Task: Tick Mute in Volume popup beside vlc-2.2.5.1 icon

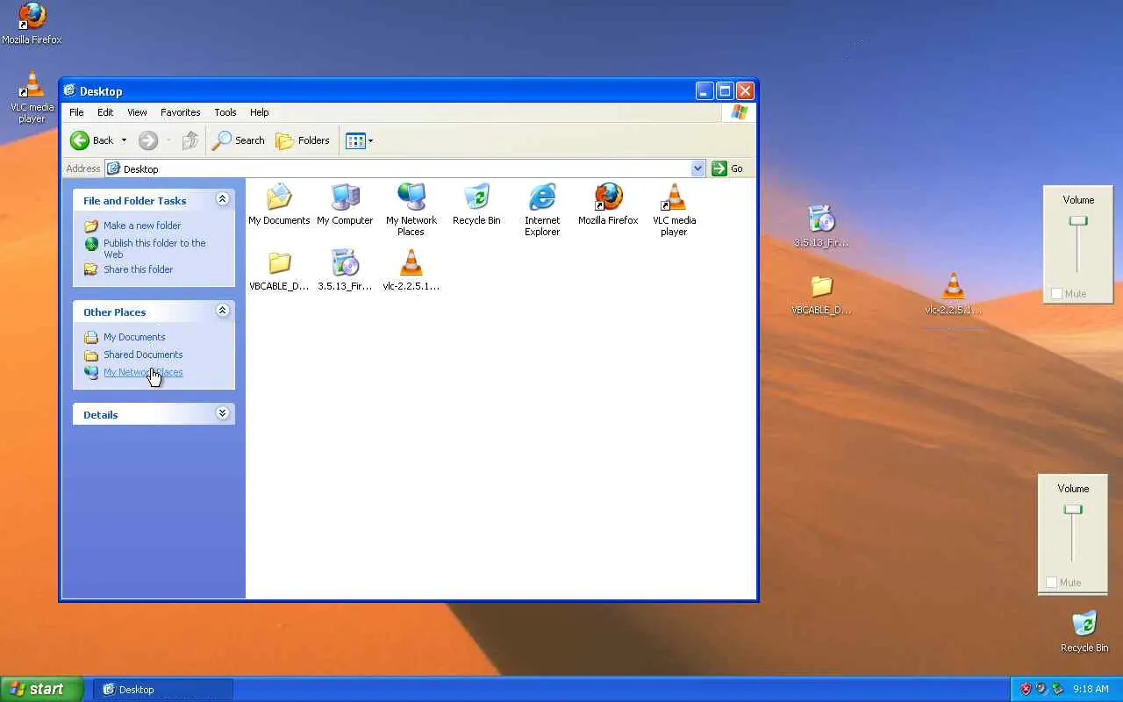Action: [1057, 294]
